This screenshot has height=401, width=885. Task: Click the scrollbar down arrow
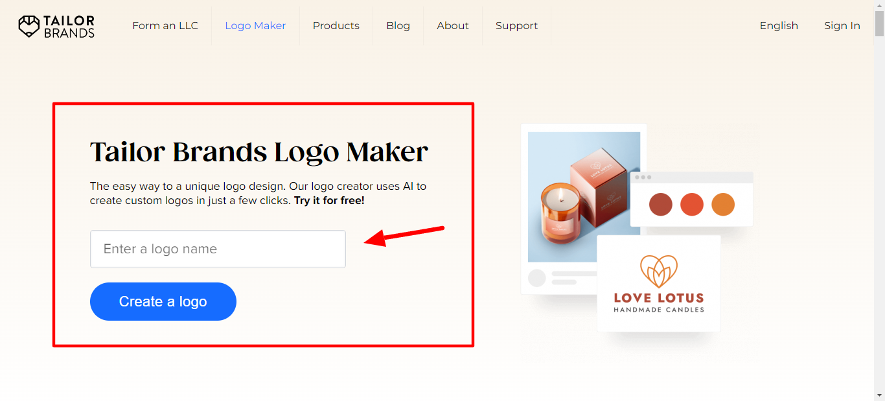coord(879,395)
